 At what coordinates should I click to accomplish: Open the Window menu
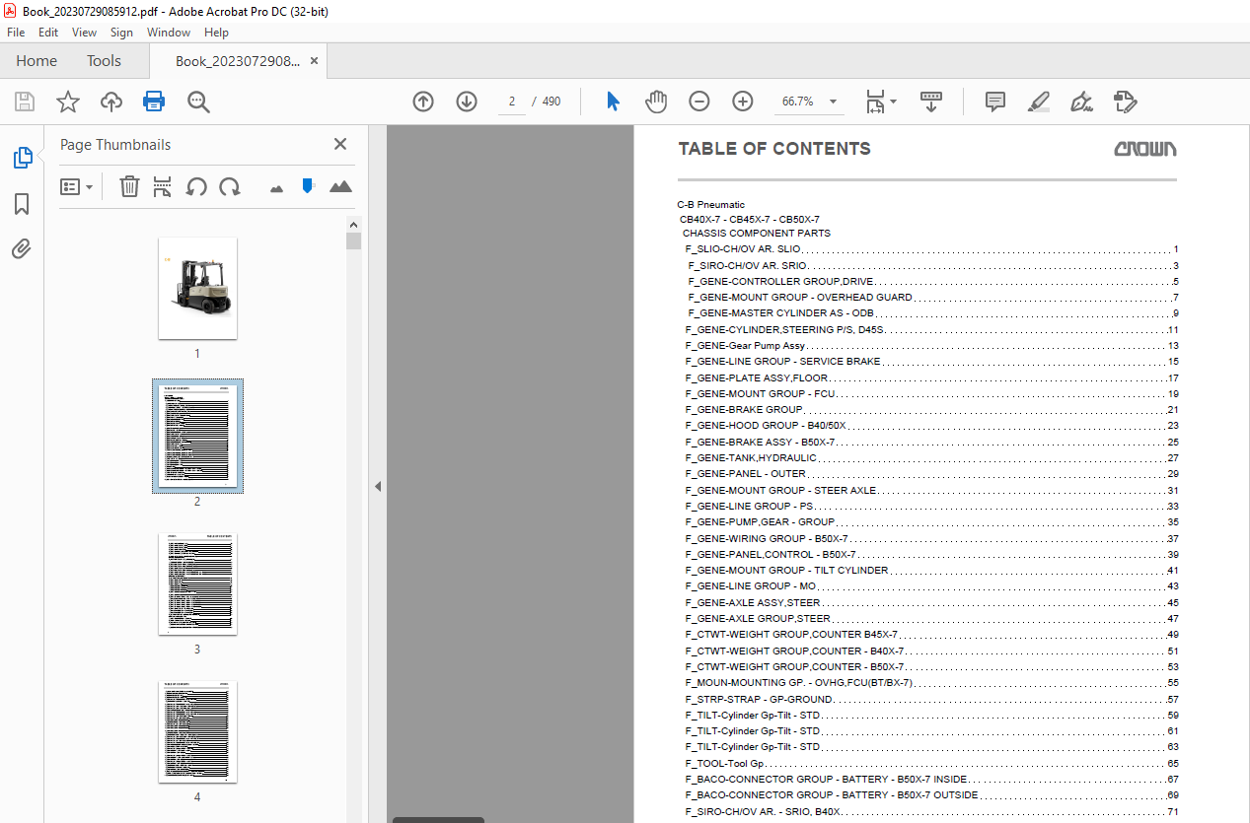169,33
